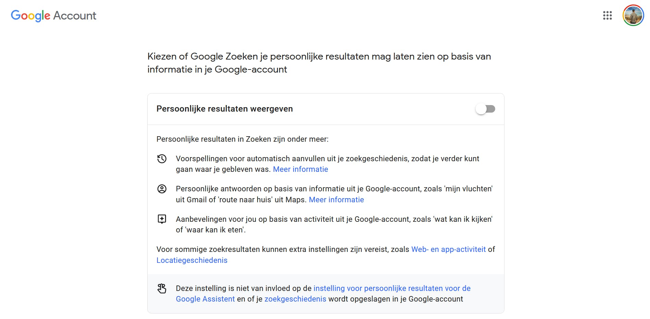The width and height of the screenshot is (650, 319).
Task: Enable the 'Persoonlijke resultaten weergeven' toggle
Action: 485,109
